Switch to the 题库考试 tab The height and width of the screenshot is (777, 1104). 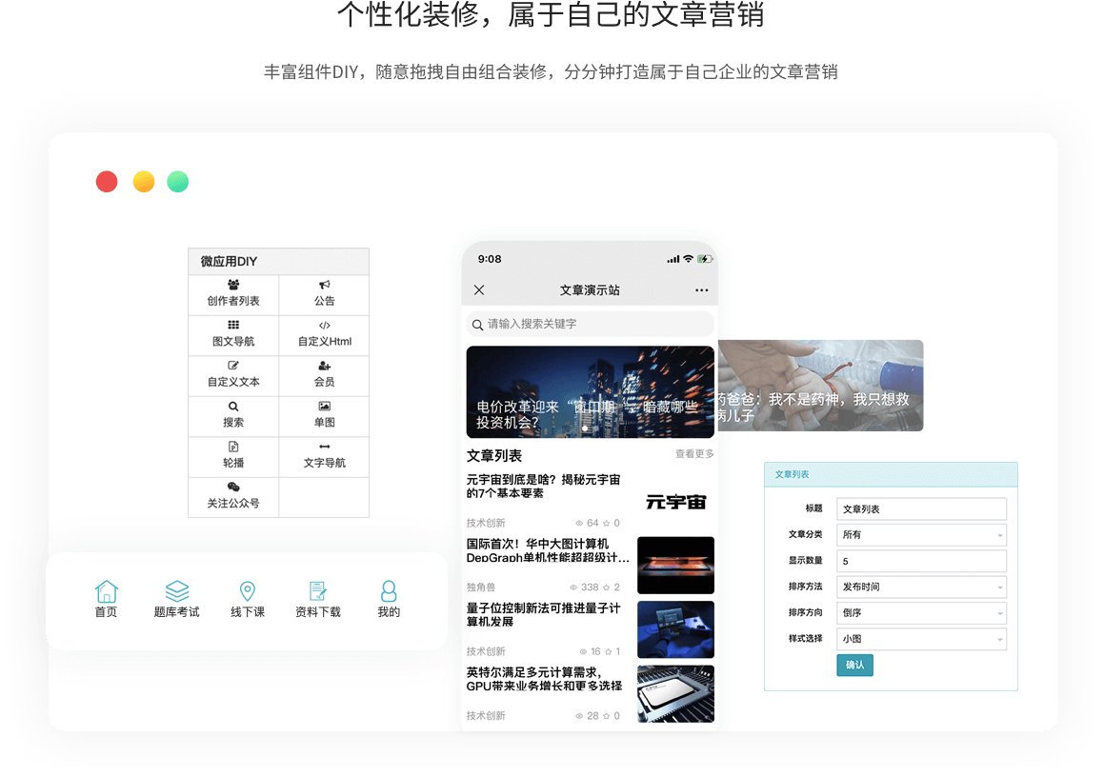176,600
